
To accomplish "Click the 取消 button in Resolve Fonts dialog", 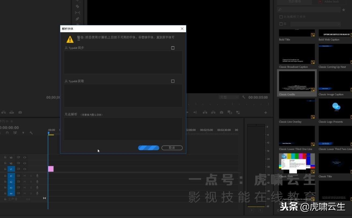I will click(x=172, y=148).
